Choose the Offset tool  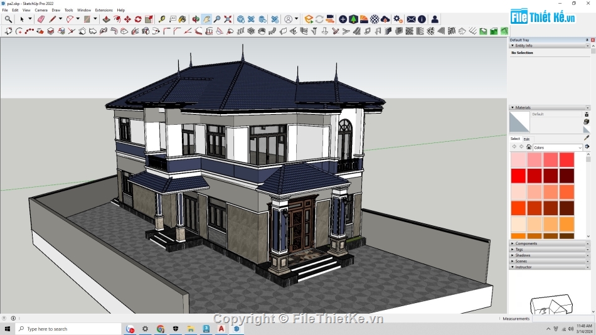tap(117, 19)
